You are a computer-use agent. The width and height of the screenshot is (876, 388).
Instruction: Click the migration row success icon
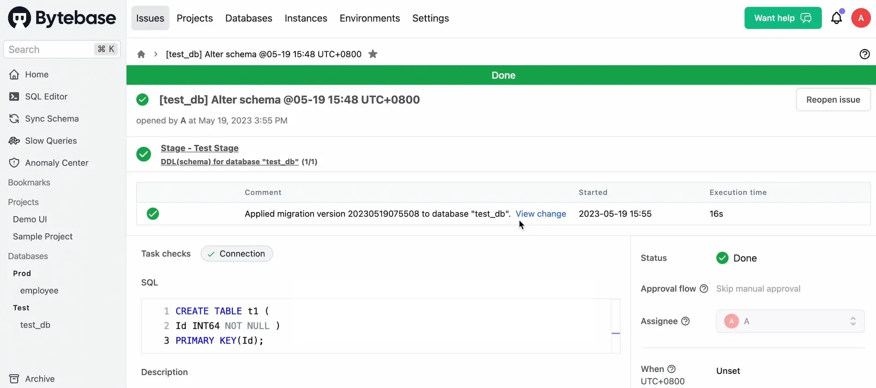(x=153, y=214)
